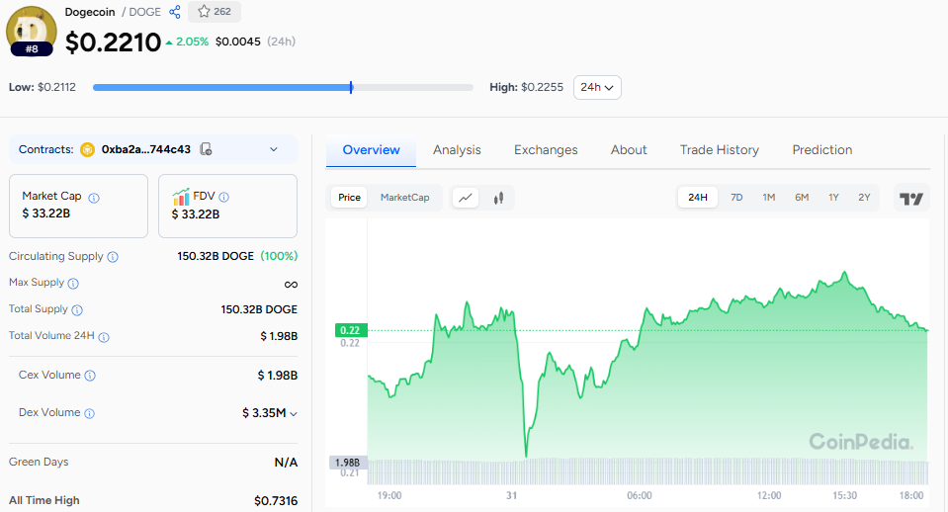Open Dex Volume info icon

89,413
